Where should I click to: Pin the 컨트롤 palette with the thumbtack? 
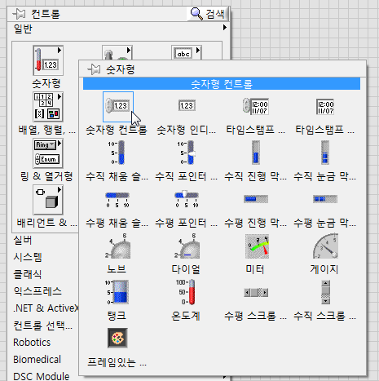point(19,14)
